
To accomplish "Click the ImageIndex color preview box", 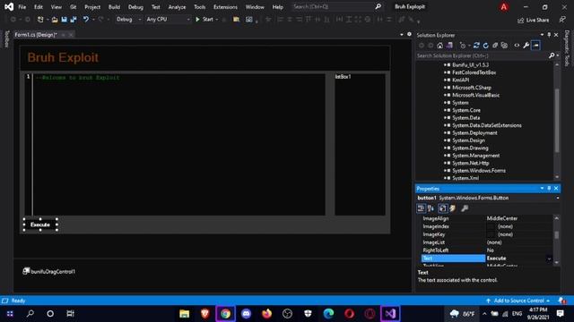I will pos(491,226).
